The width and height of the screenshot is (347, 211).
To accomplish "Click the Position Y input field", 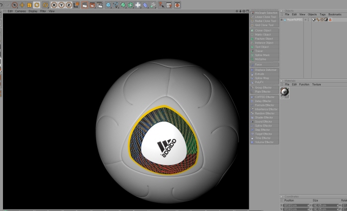I will [296, 209].
